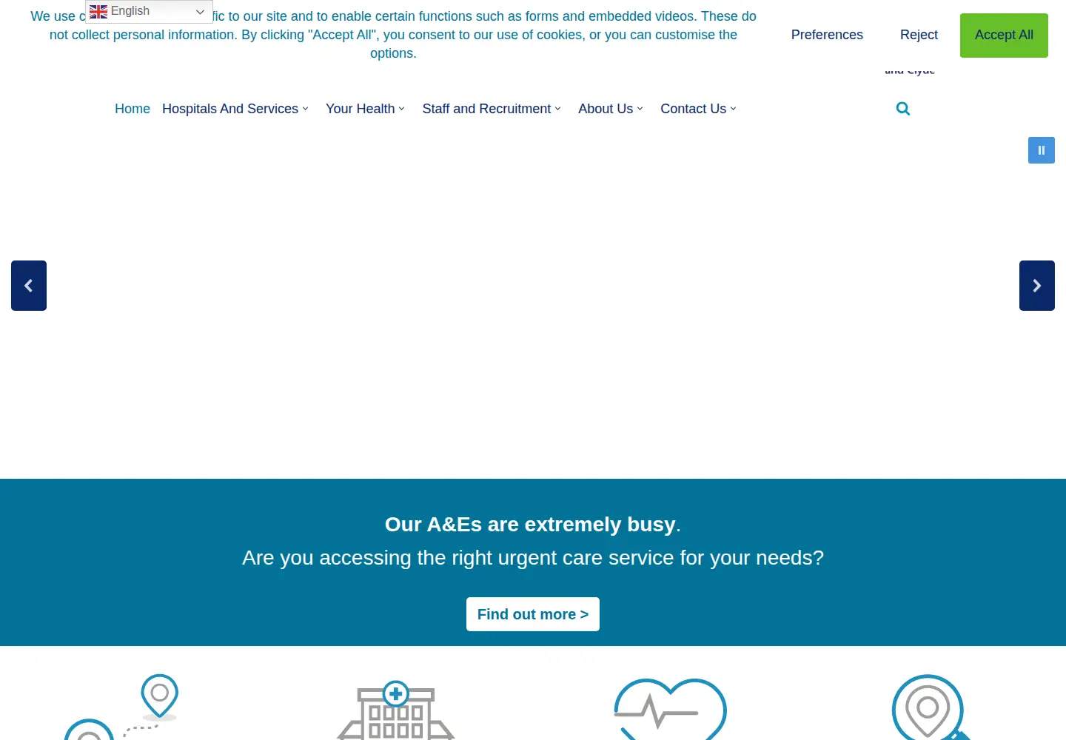Open the English language selector
The height and width of the screenshot is (740, 1066).
coord(149,11)
